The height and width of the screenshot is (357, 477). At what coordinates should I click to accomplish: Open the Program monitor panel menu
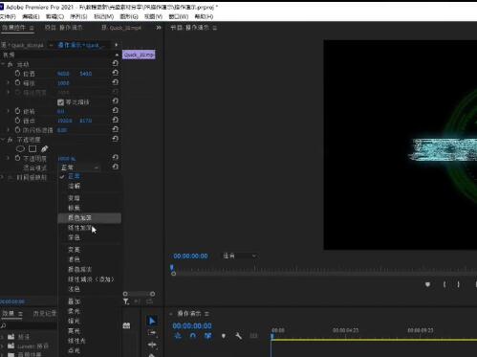(x=215, y=28)
